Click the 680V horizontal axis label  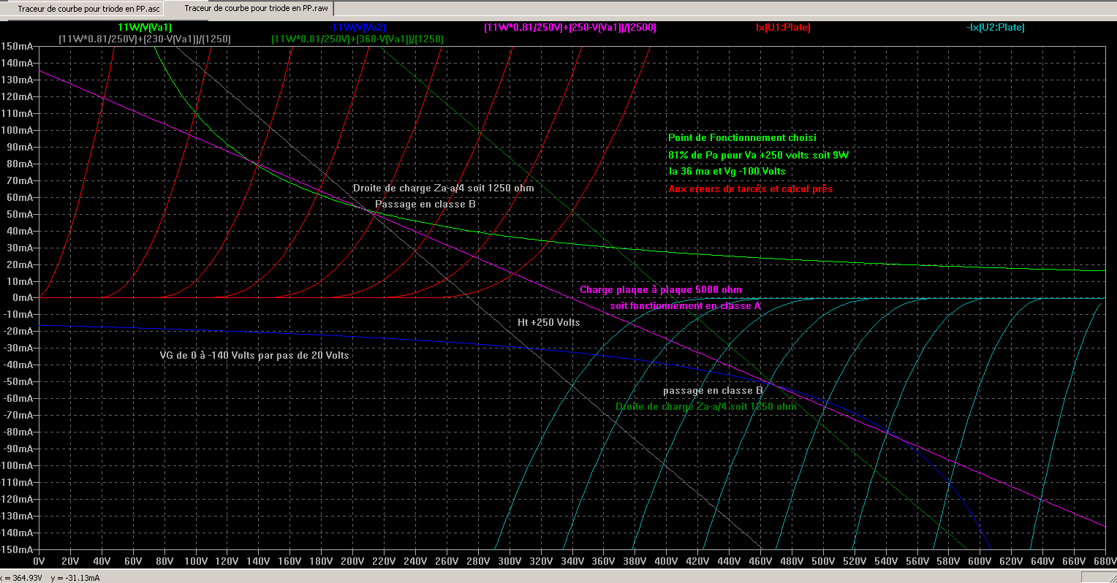(1104, 561)
